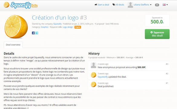Click the large orange deal image
The width and height of the screenshot is (177, 109).
16,27
